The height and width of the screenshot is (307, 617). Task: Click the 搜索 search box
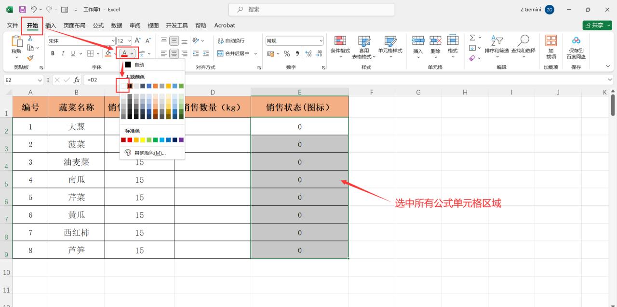pyautogui.click(x=311, y=9)
